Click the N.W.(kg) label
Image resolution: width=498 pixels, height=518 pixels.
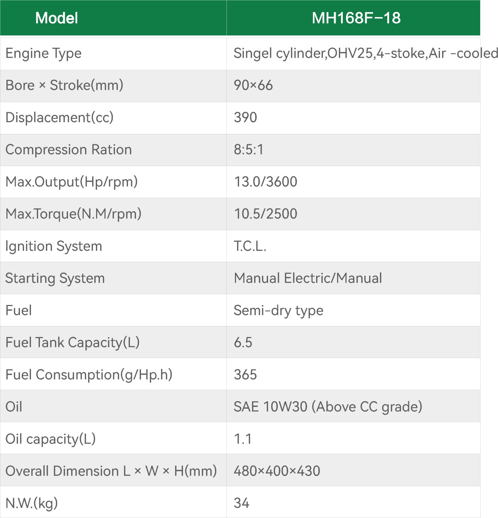32,503
